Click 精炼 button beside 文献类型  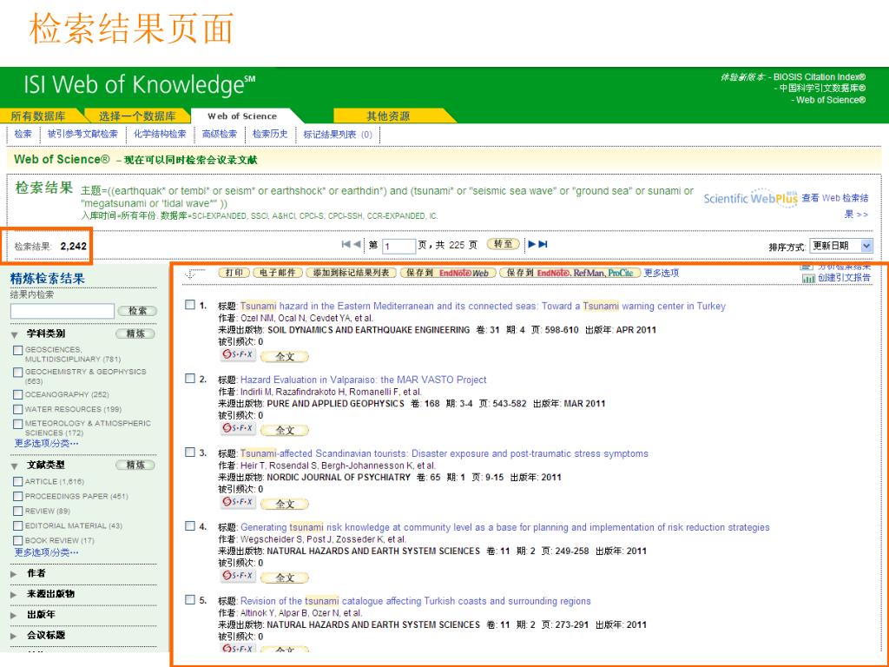[135, 466]
